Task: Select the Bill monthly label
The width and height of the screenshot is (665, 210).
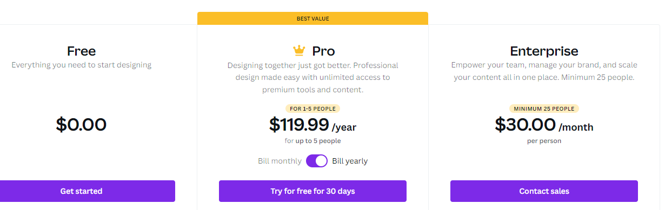Action: pos(280,161)
